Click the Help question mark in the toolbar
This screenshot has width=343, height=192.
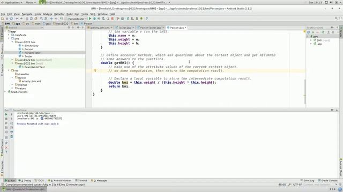point(147,19)
